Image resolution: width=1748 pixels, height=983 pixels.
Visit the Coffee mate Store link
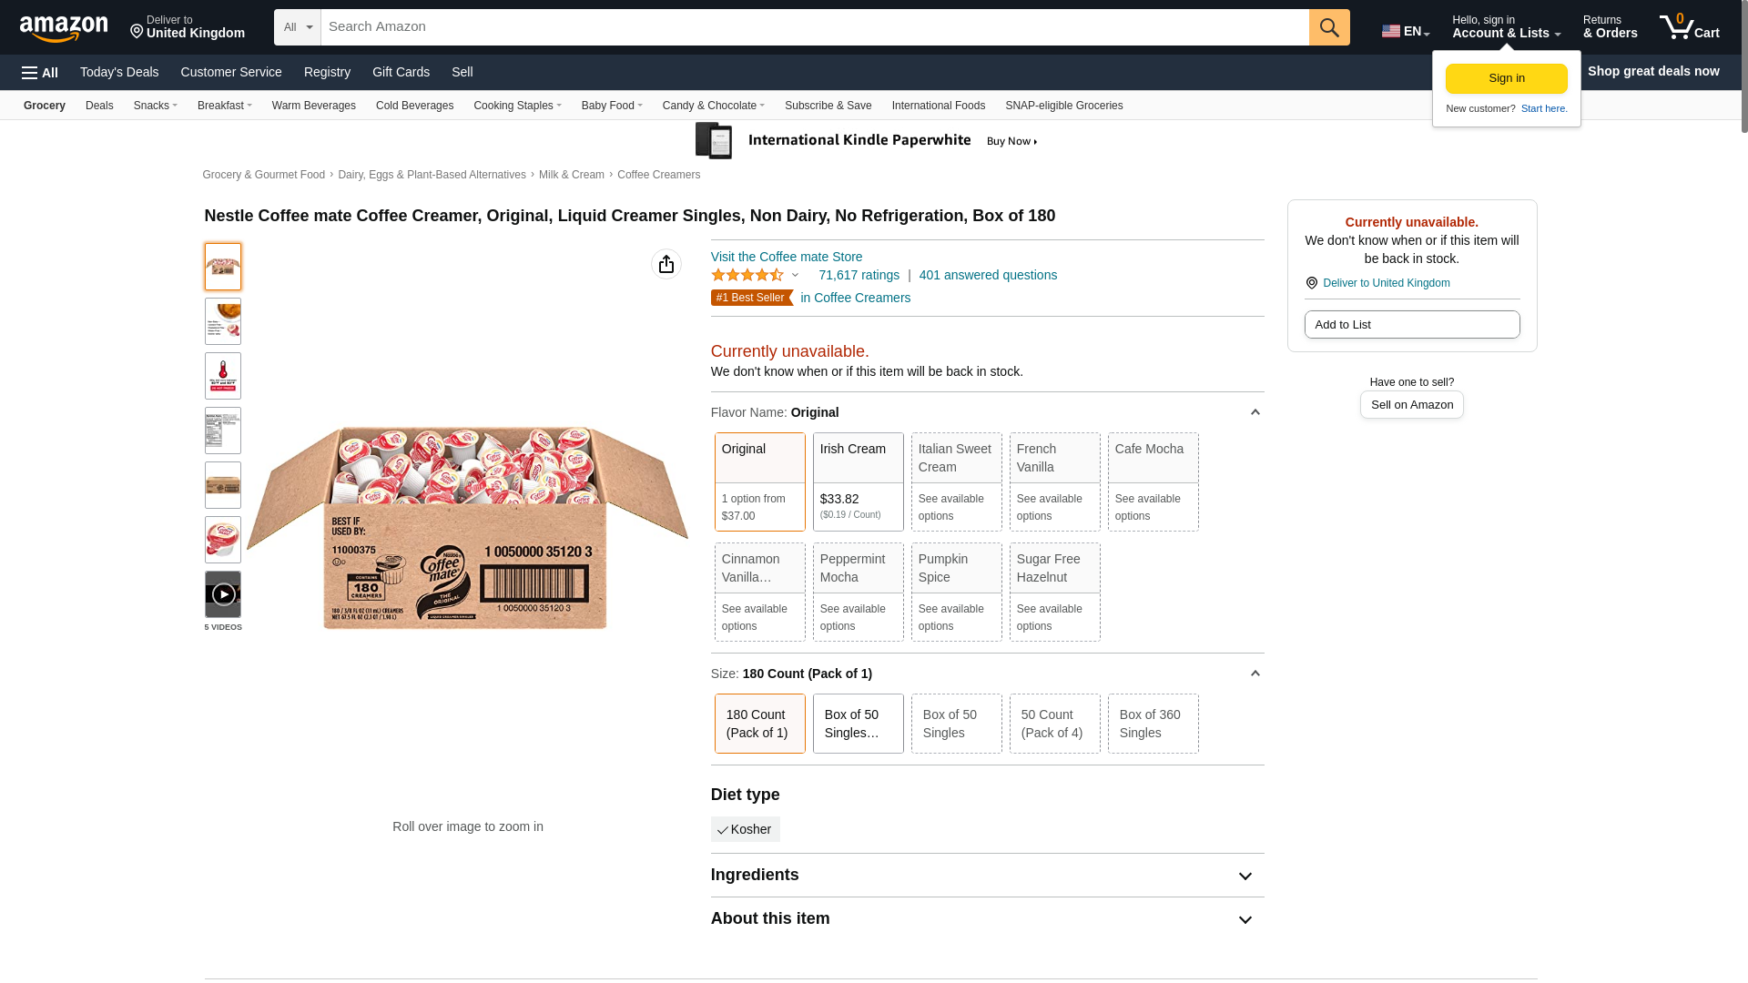click(787, 257)
